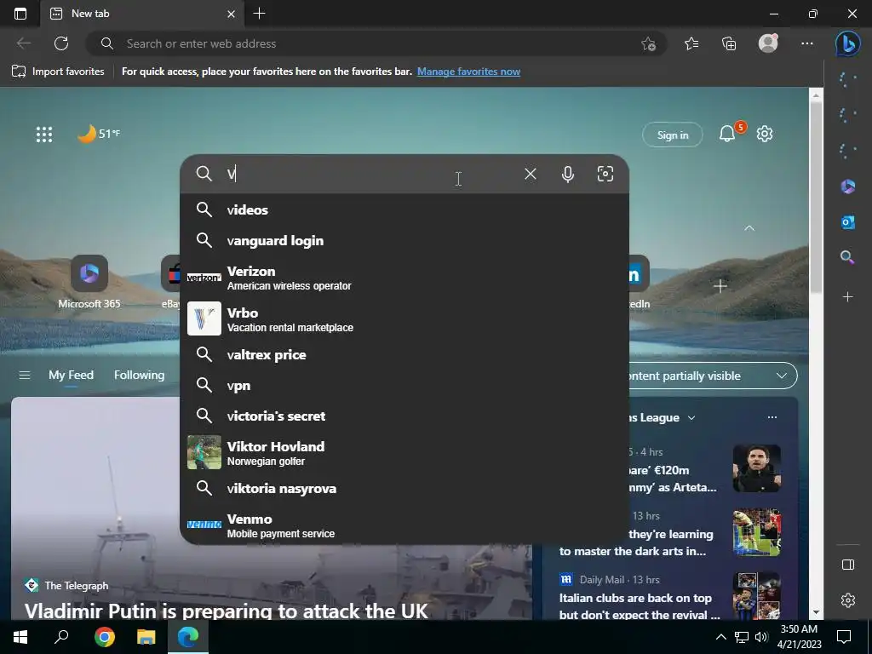Open the Italian clubs Daily Mail story
Image resolution: width=872 pixels, height=654 pixels.
640,606
